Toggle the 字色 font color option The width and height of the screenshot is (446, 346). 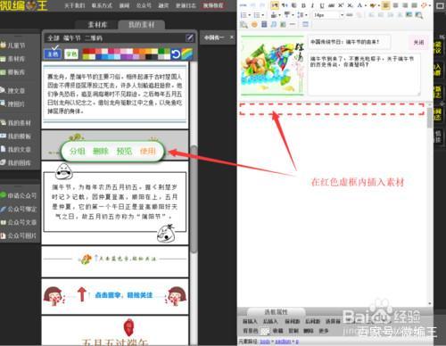[x=71, y=54]
